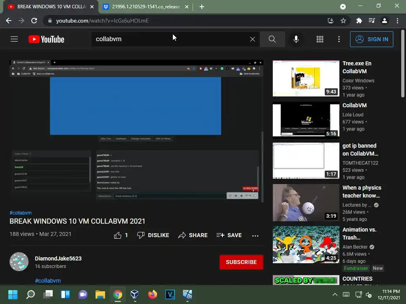The height and width of the screenshot is (304, 406).
Task: Open Animation vs. Trash video thumbnail
Action: tap(306, 245)
